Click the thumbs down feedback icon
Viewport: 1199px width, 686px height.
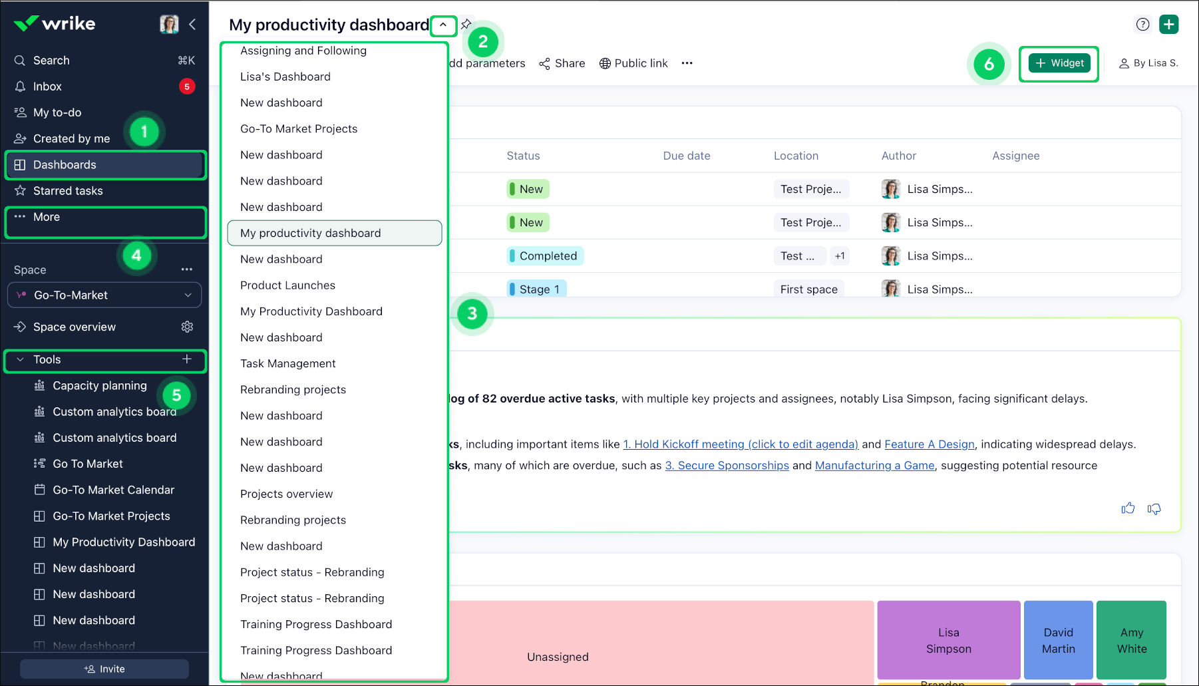1154,509
